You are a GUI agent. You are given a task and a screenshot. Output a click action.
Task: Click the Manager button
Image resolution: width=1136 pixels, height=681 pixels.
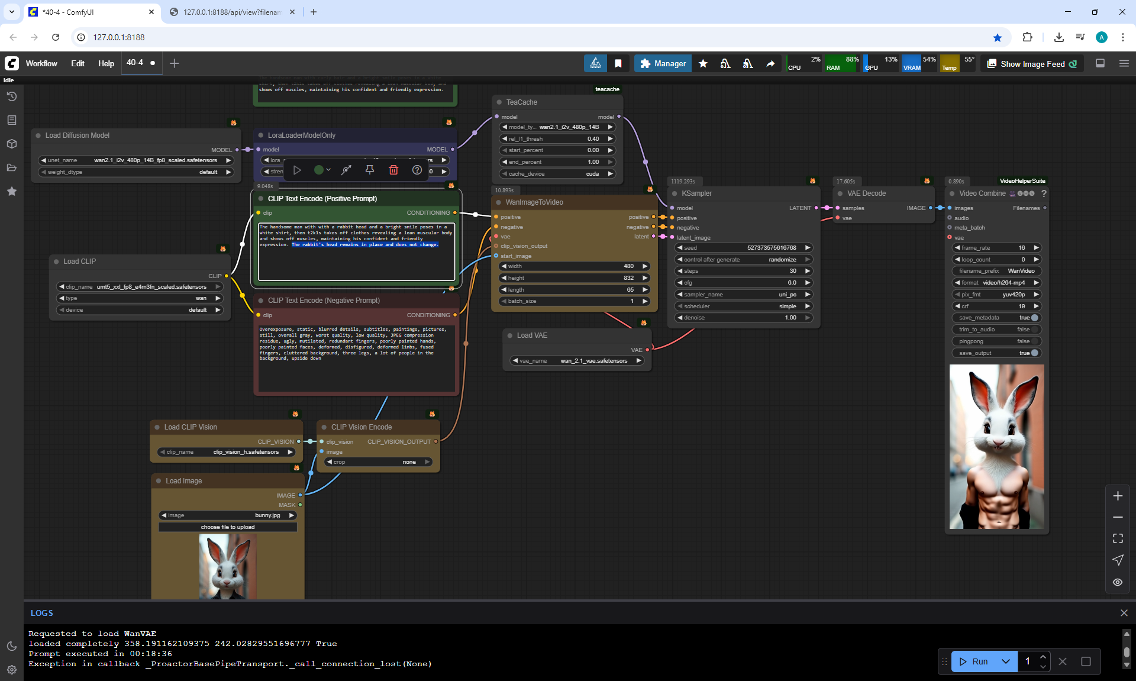coord(663,63)
